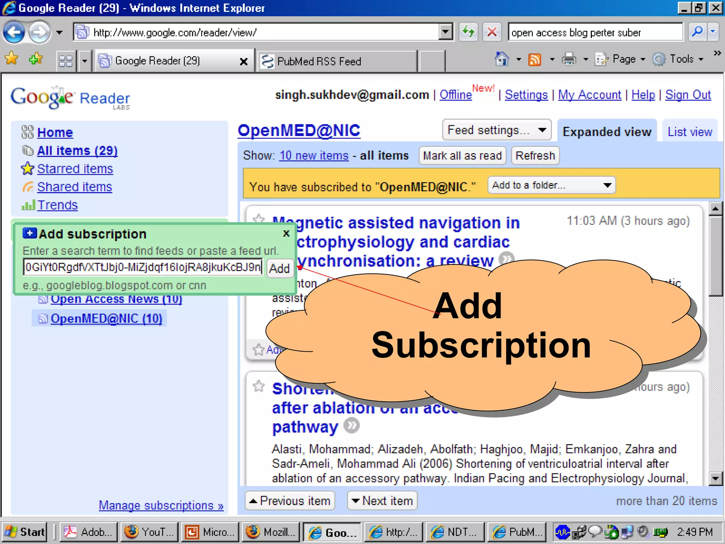This screenshot has width=725, height=544.
Task: Go back with the browser Back arrow
Action: [14, 33]
